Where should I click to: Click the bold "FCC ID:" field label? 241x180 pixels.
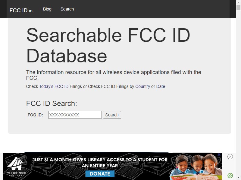pyautogui.click(x=35, y=115)
